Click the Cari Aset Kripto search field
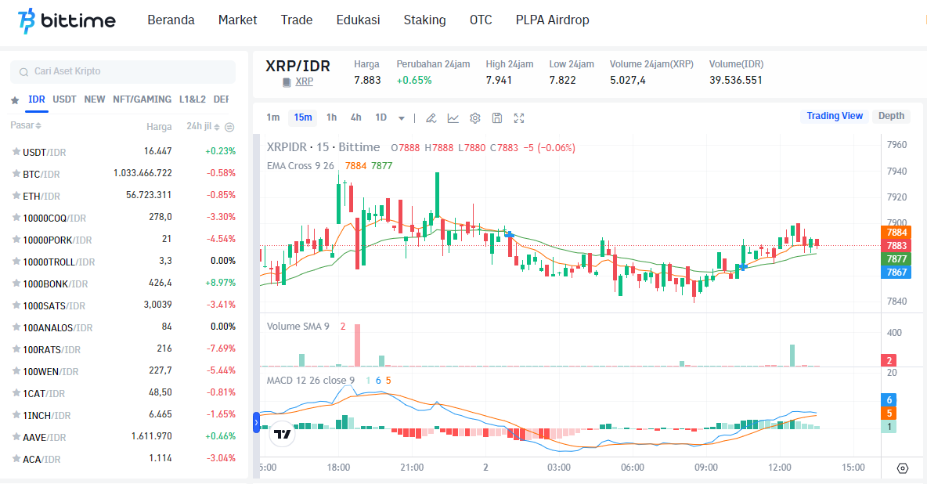The image size is (927, 484). click(123, 71)
